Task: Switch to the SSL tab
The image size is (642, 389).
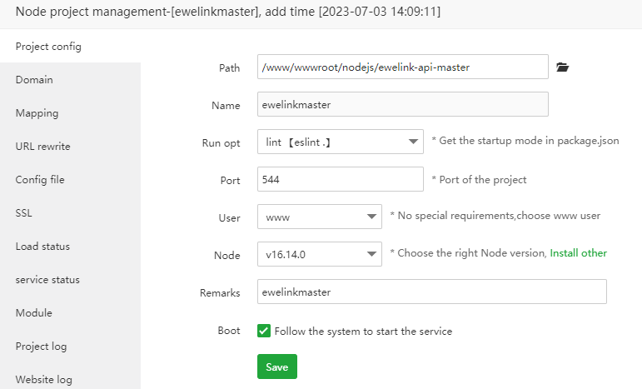Action: [23, 213]
